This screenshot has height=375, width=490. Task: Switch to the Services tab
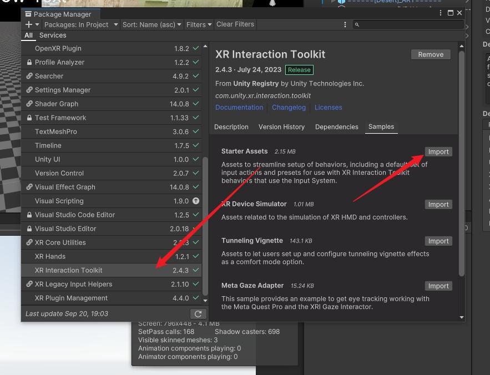(x=53, y=36)
